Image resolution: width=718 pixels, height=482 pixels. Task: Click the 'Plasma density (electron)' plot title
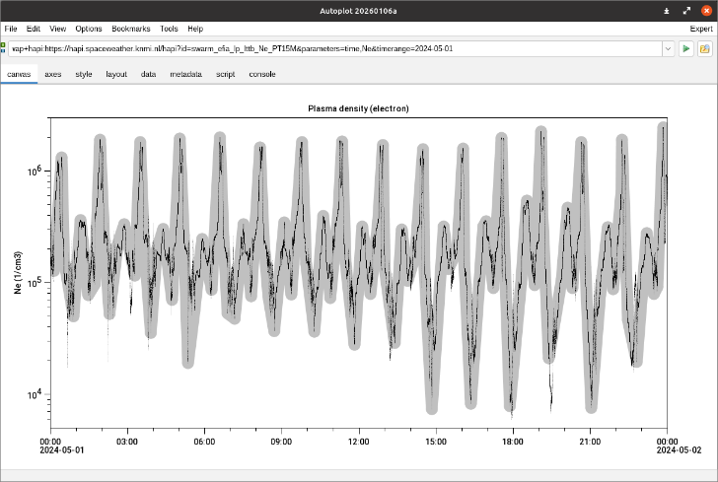point(358,108)
